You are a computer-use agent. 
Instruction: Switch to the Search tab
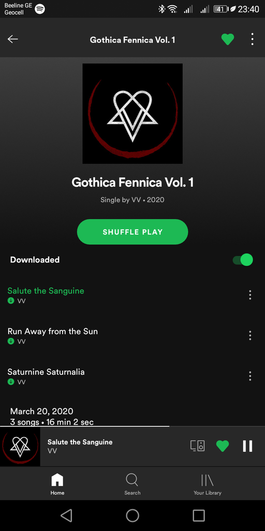(132, 484)
